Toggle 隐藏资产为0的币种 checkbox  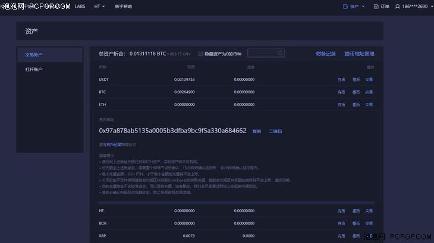point(200,54)
